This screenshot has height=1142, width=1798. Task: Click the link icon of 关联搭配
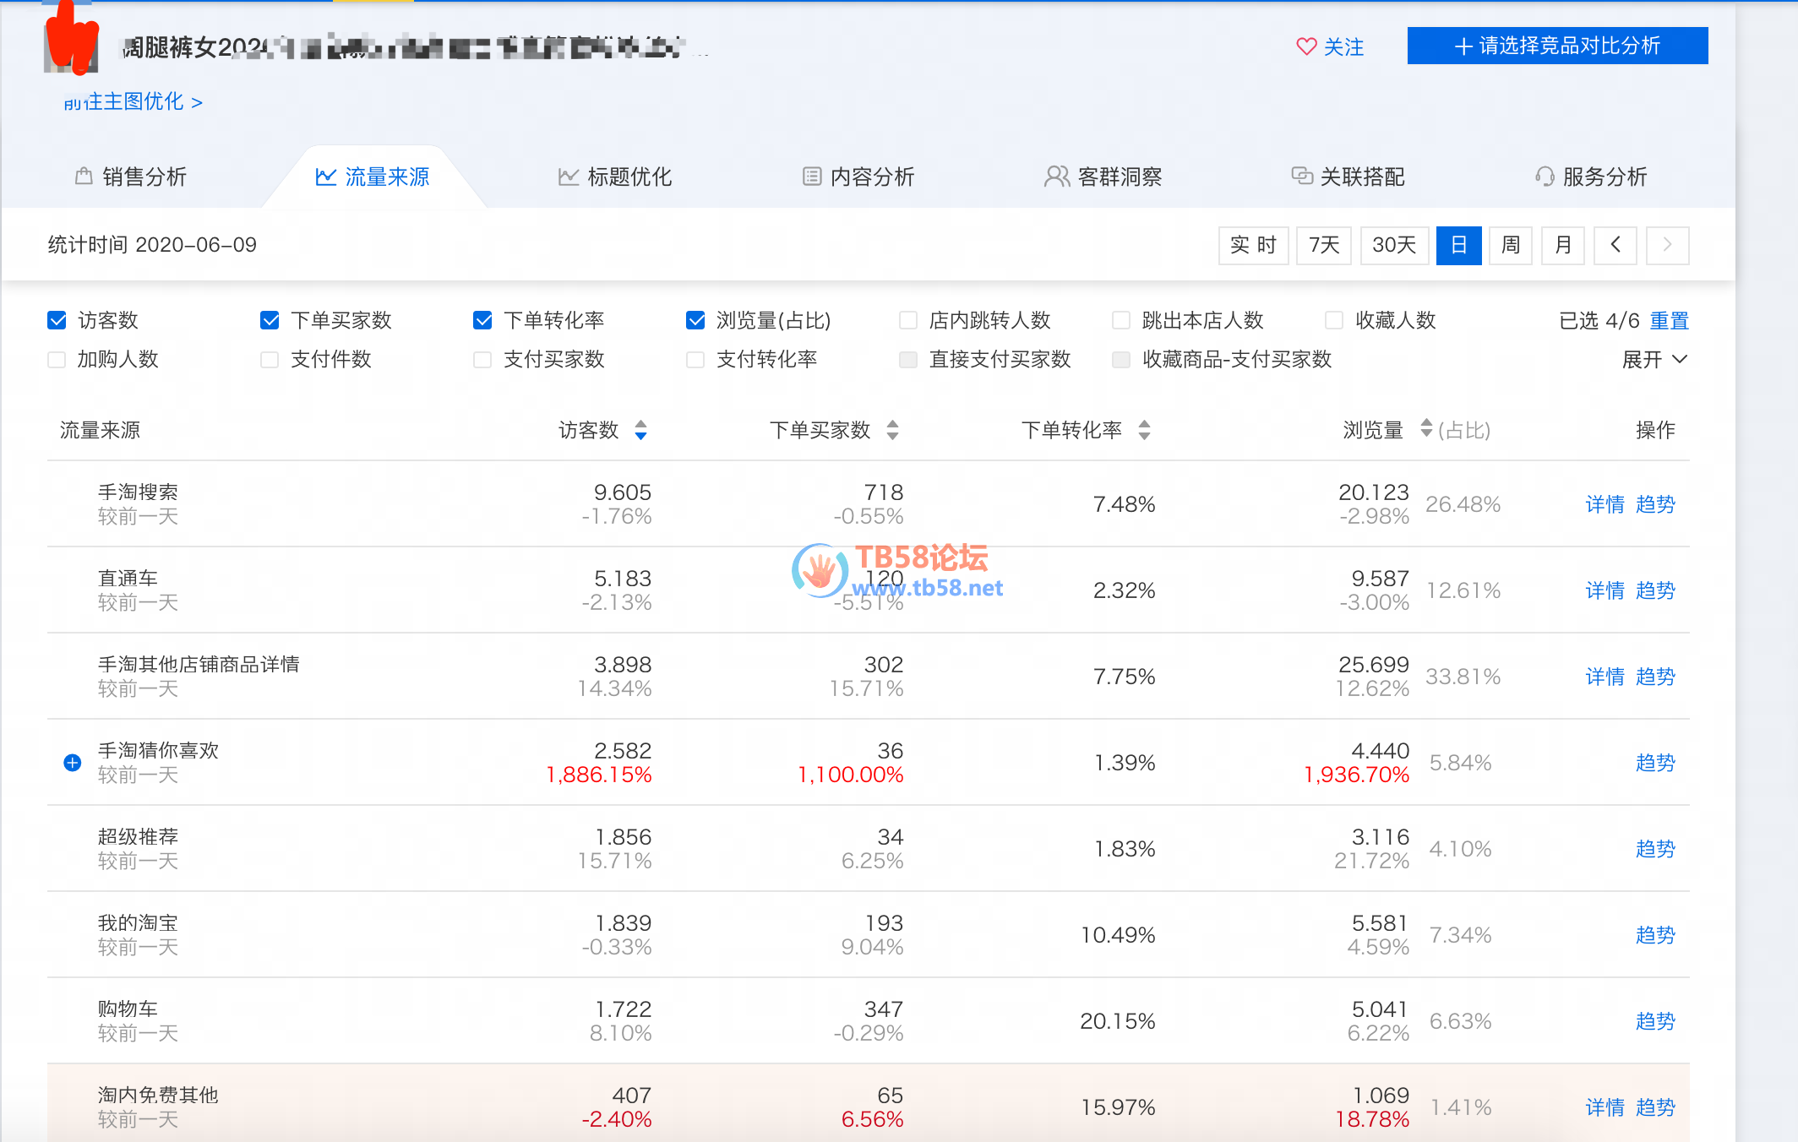[1302, 176]
